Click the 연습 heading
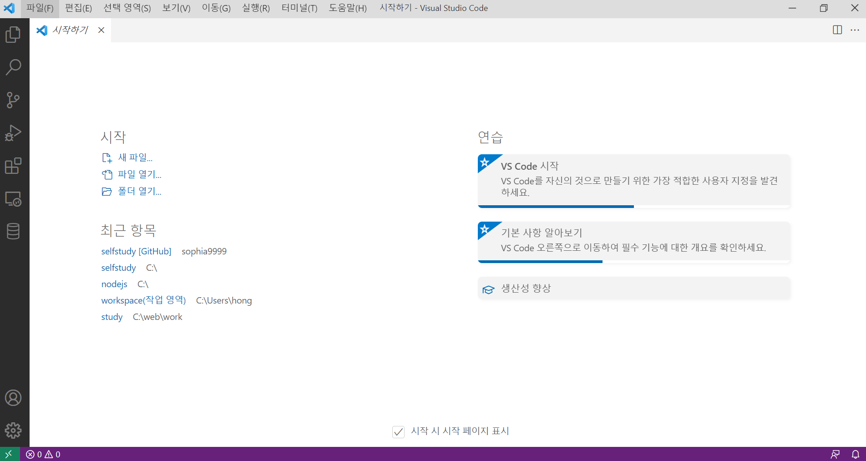 [491, 137]
